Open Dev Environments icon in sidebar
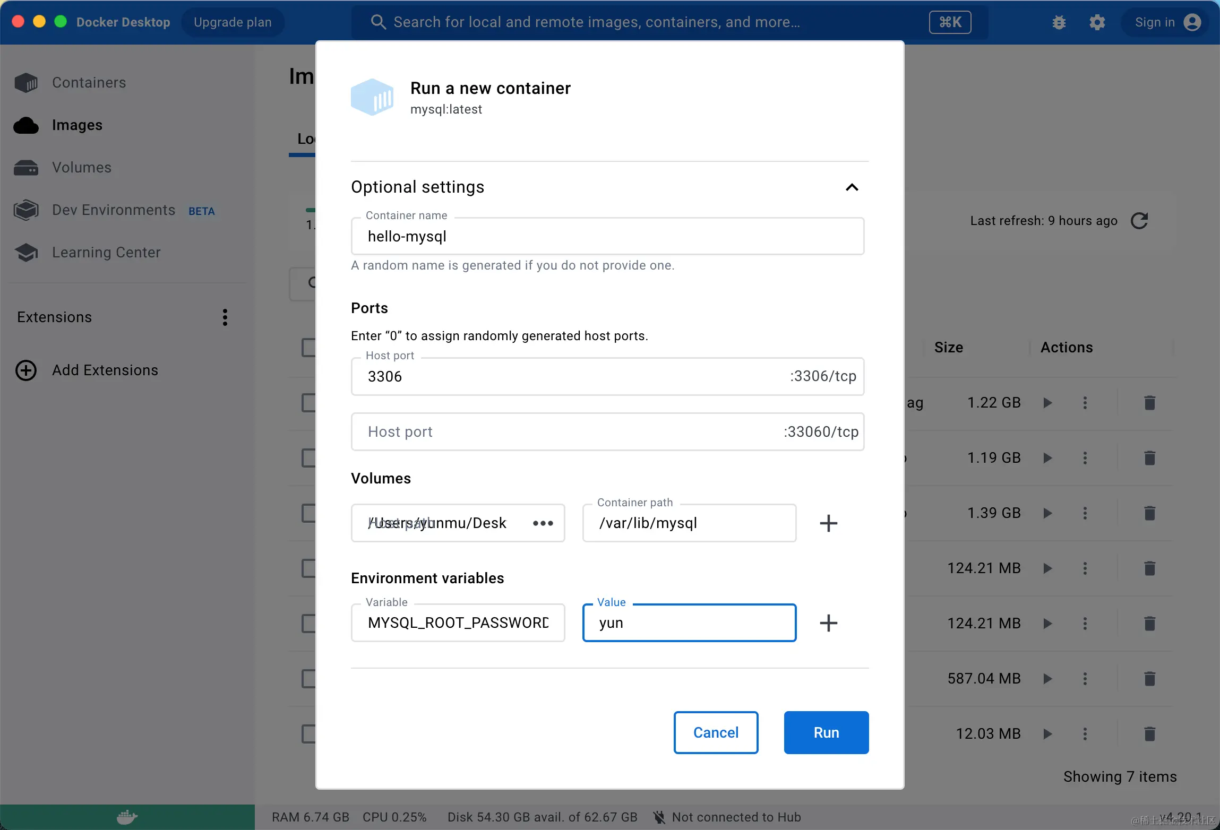 [x=26, y=210]
